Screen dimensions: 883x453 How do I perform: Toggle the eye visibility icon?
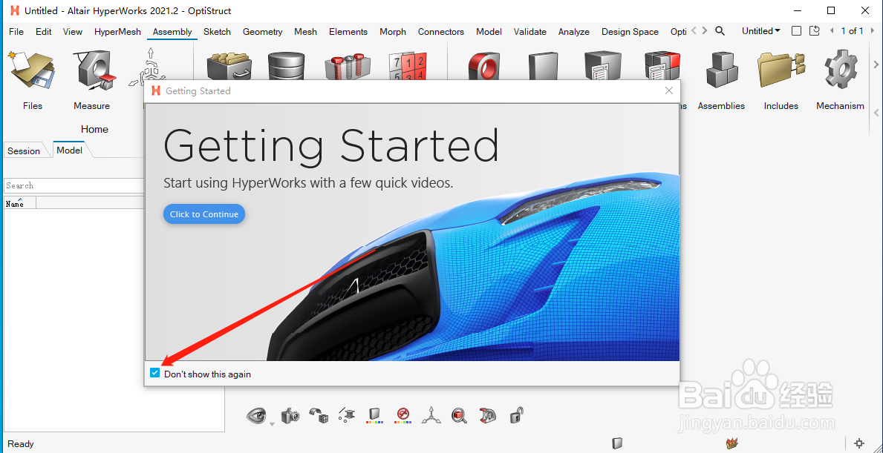click(256, 416)
